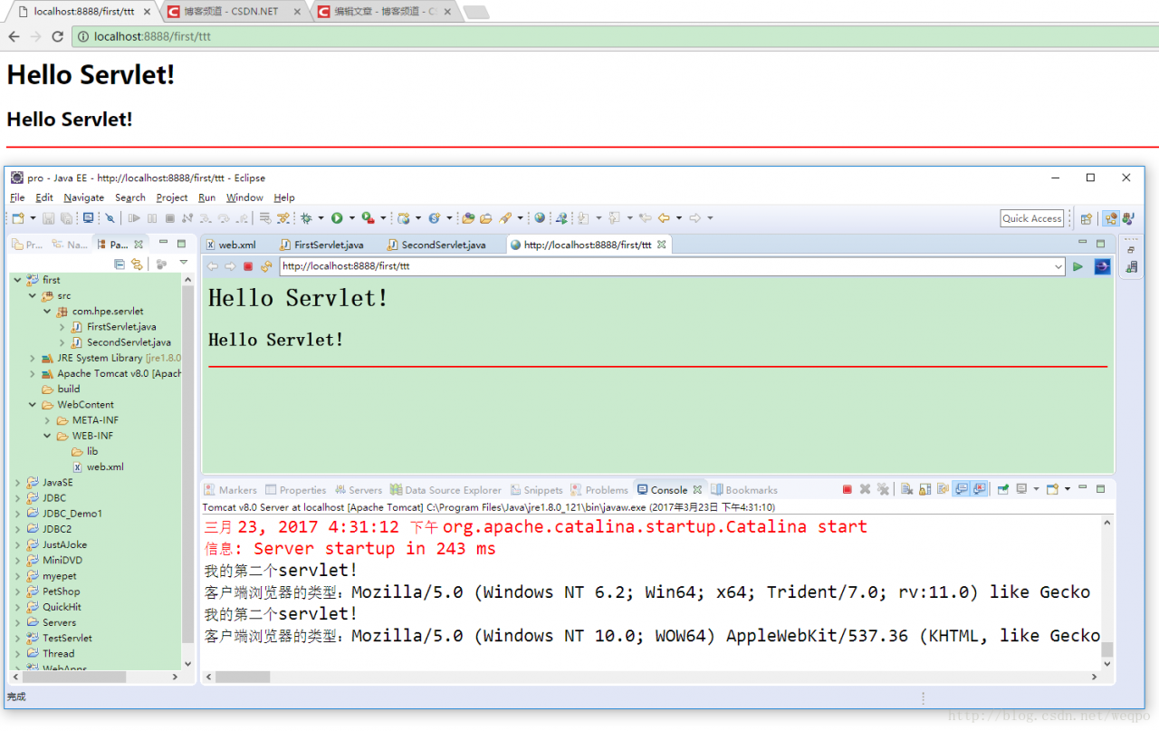The image size is (1159, 731).
Task: Open the Navigate menu
Action: 83,197
